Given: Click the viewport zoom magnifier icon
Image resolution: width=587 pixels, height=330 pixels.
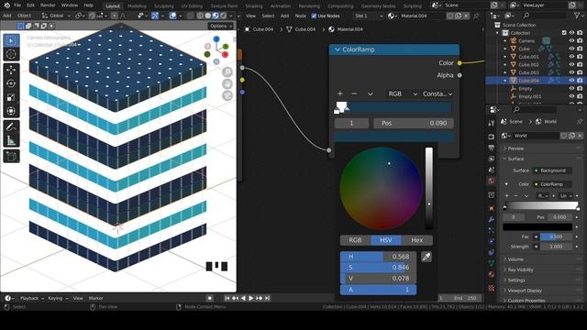Looking at the screenshot, I should click(227, 71).
